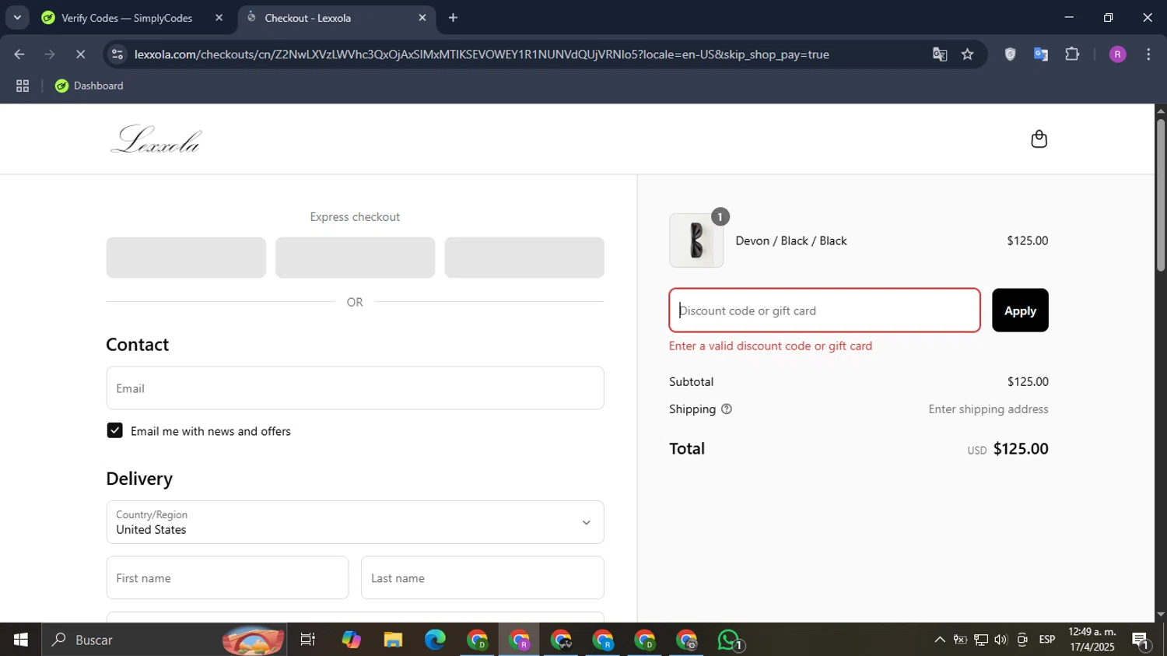Image resolution: width=1167 pixels, height=656 pixels.
Task: Open the Windows Start menu
Action: [x=21, y=640]
